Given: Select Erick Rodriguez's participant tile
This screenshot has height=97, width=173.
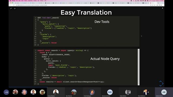Looking at the screenshot, I should 92,92.
